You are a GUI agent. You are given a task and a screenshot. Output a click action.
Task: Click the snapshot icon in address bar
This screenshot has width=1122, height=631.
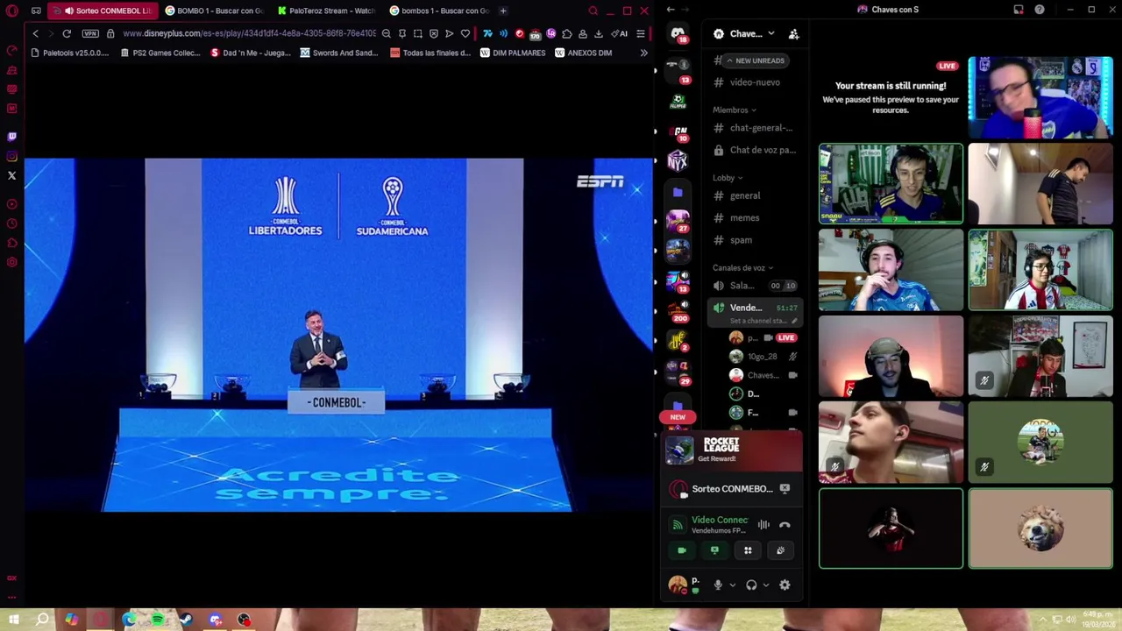(x=417, y=33)
